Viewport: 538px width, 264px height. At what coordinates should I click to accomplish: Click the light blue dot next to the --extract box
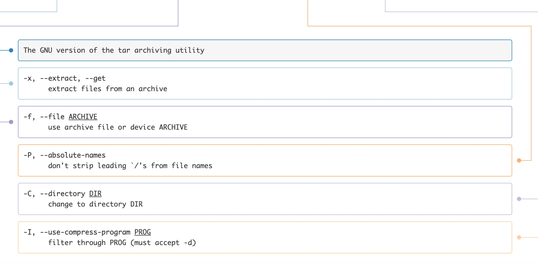pos(11,84)
